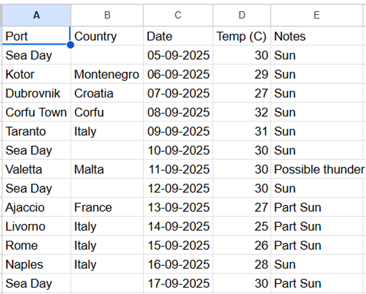Click the Temp (C) header cell
366x294 pixels.
(x=242, y=36)
